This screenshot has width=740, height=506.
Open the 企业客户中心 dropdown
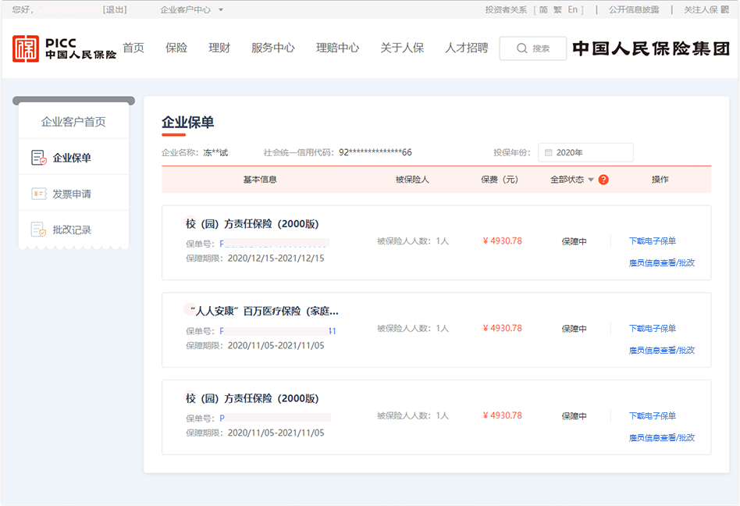pyautogui.click(x=191, y=9)
